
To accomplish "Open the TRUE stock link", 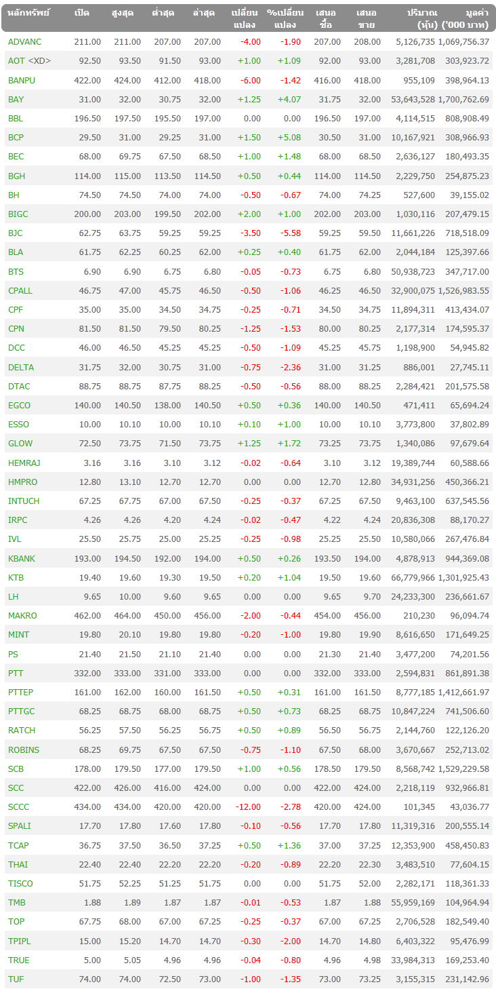I will click(x=18, y=960).
